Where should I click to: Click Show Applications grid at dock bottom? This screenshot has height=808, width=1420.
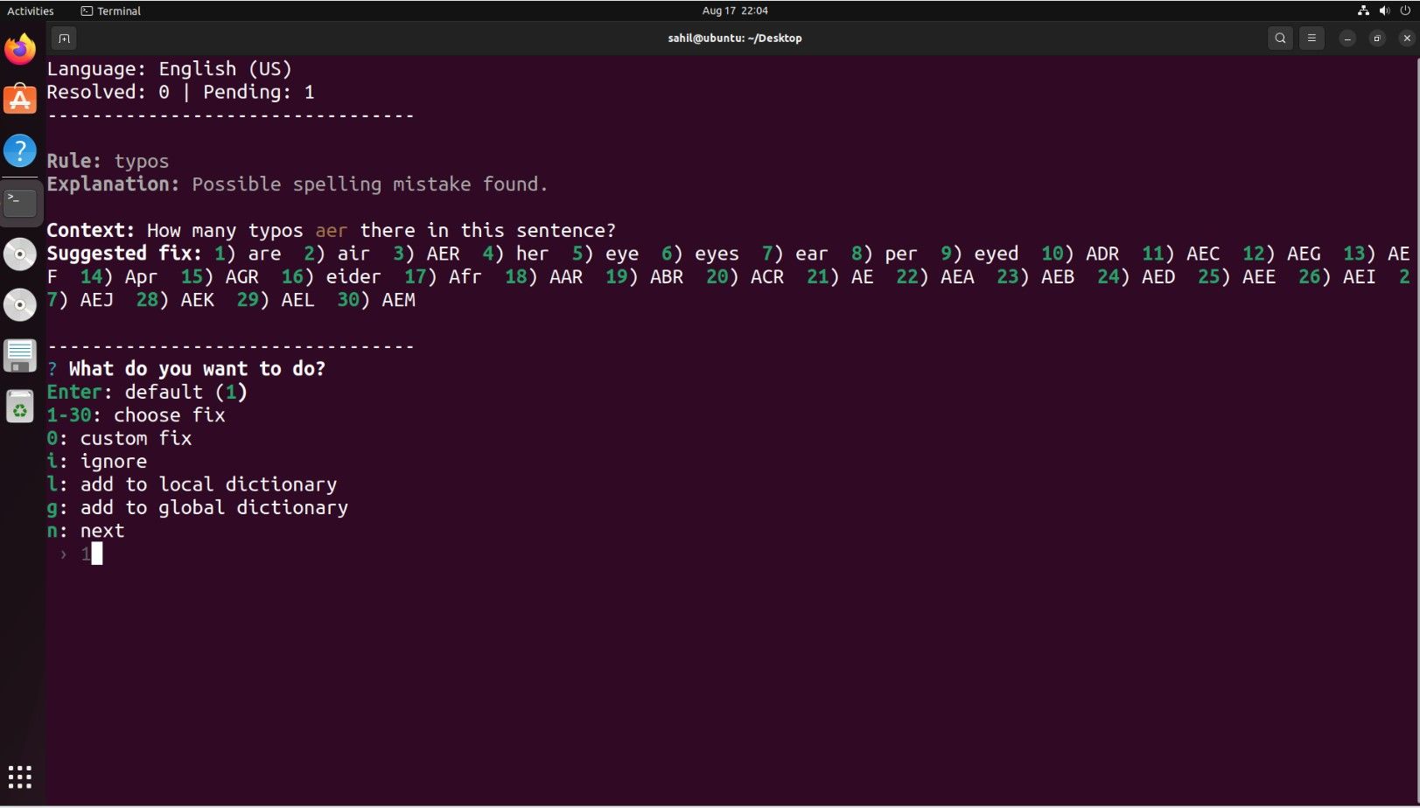[19, 777]
